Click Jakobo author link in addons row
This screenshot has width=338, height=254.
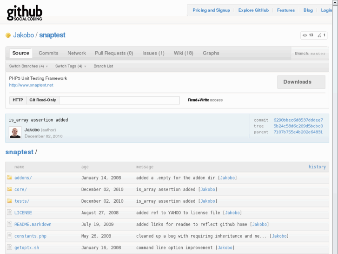tap(227, 178)
